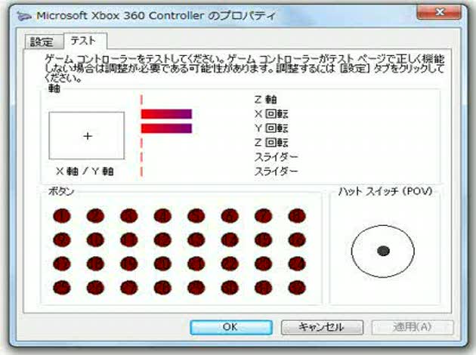Click button indicator 4
The height and width of the screenshot is (355, 476).
(162, 216)
